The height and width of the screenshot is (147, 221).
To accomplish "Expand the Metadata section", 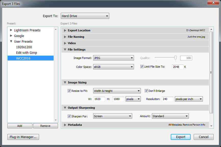I will click(x=65, y=125).
